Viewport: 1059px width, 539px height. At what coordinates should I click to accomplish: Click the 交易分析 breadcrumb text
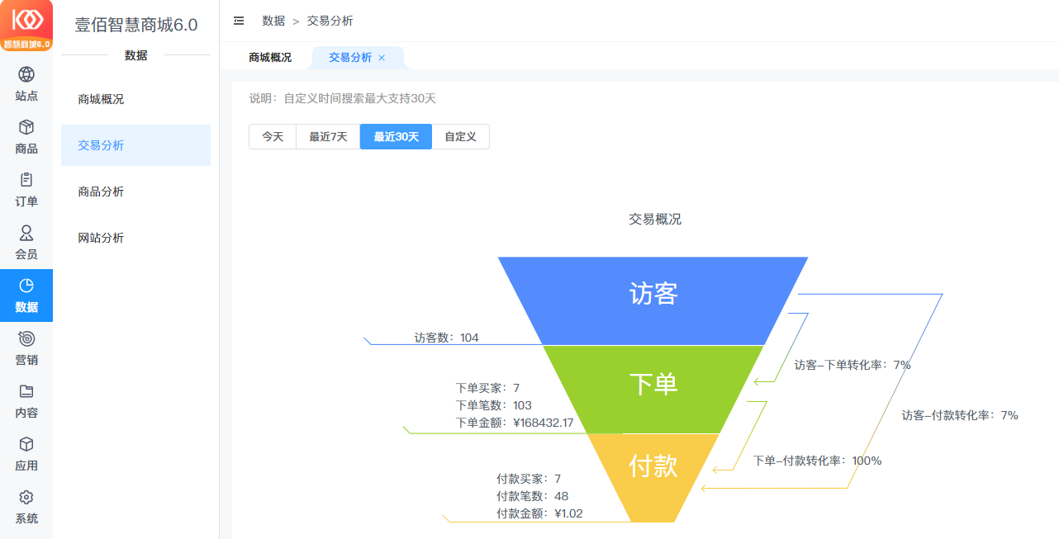(330, 21)
